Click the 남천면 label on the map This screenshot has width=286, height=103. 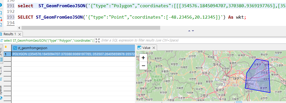[x=249, y=92]
